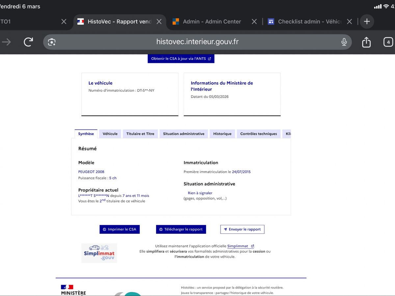Open the Synthèse tab
Screen dimensions: 395x296
86,134
